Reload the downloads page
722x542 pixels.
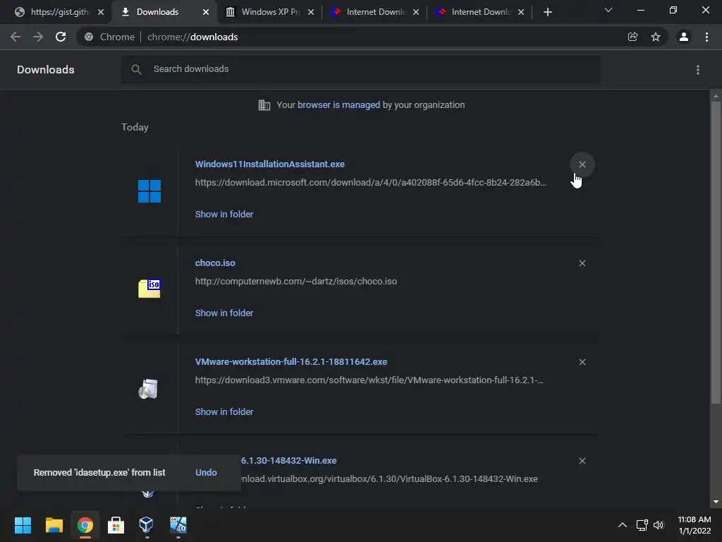tap(61, 37)
